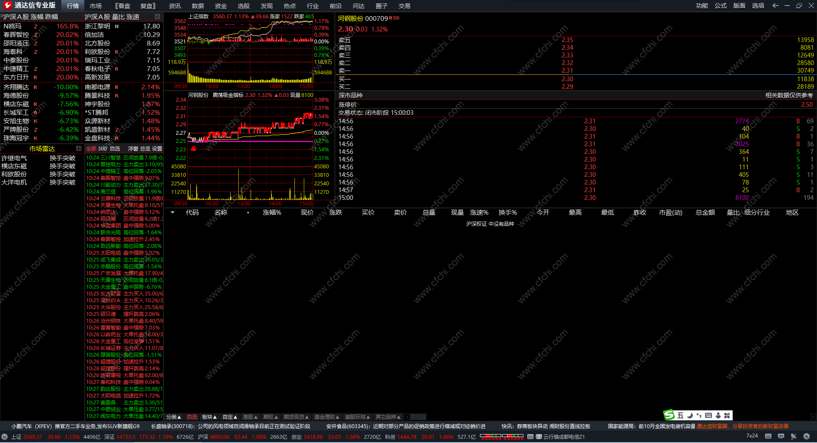Expand the 板块 dropdown tab

click(x=209, y=417)
